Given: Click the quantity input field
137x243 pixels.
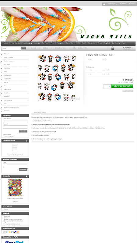Looking at the screenshot, I should (107, 87).
